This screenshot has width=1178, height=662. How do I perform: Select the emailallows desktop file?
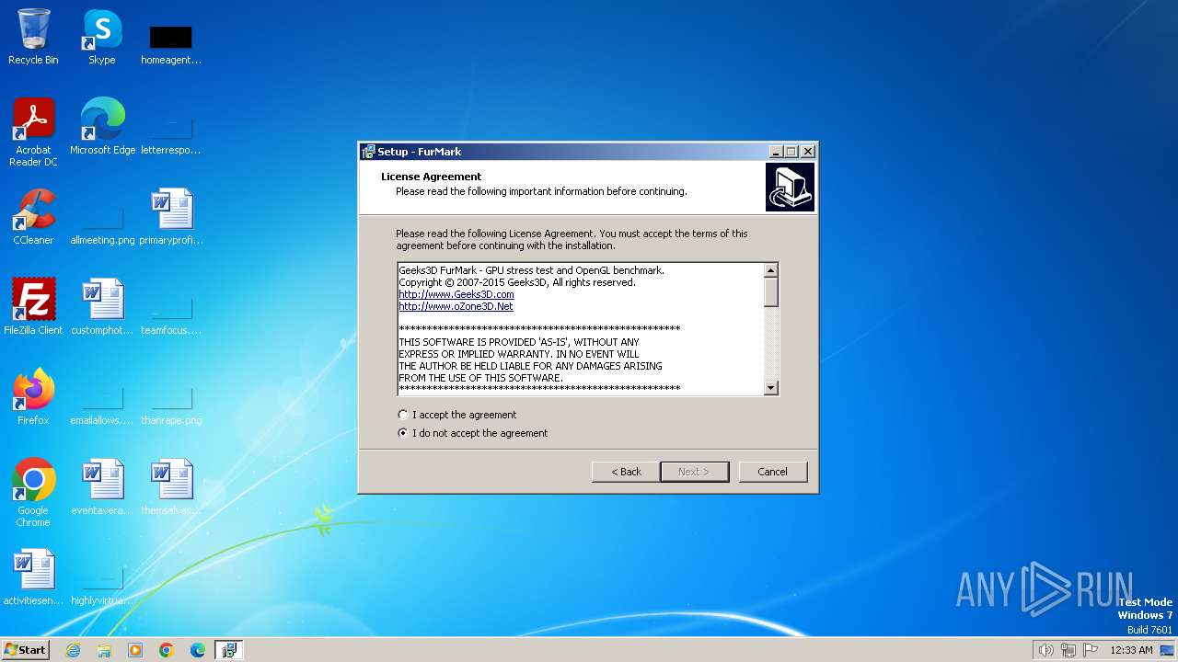click(x=102, y=405)
